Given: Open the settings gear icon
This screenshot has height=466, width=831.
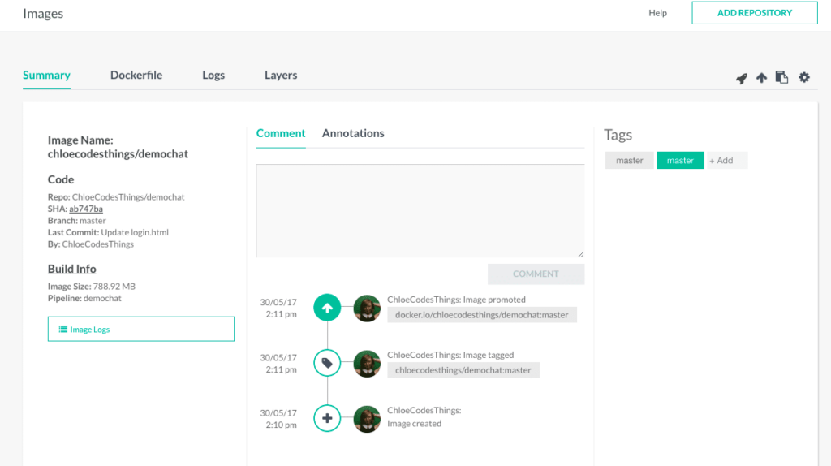Looking at the screenshot, I should point(804,77).
